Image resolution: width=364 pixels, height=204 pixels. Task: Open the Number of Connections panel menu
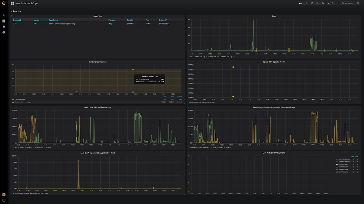[x=97, y=61]
